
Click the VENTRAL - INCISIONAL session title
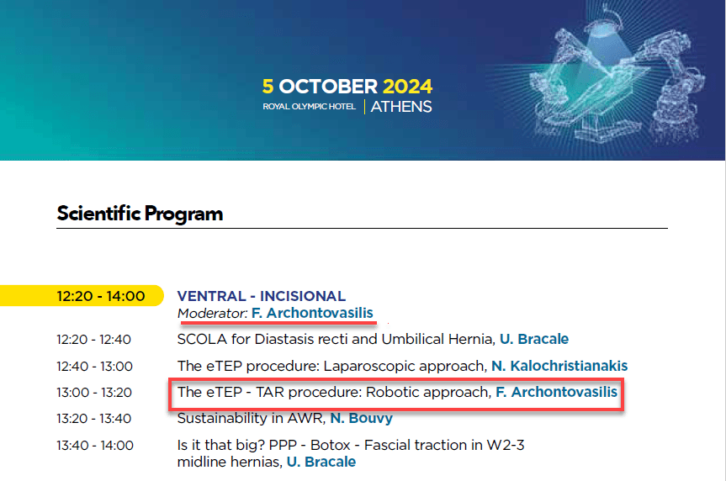[261, 296]
